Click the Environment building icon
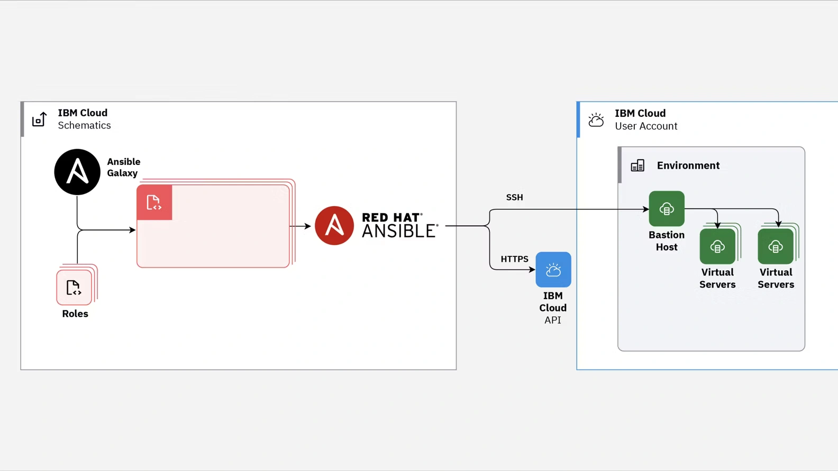The width and height of the screenshot is (838, 471). [x=637, y=165]
